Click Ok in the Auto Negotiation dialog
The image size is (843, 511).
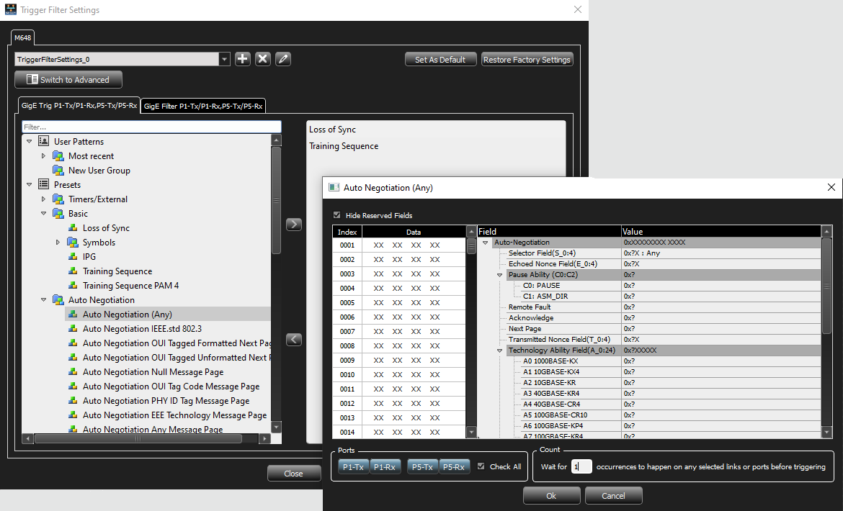point(552,495)
